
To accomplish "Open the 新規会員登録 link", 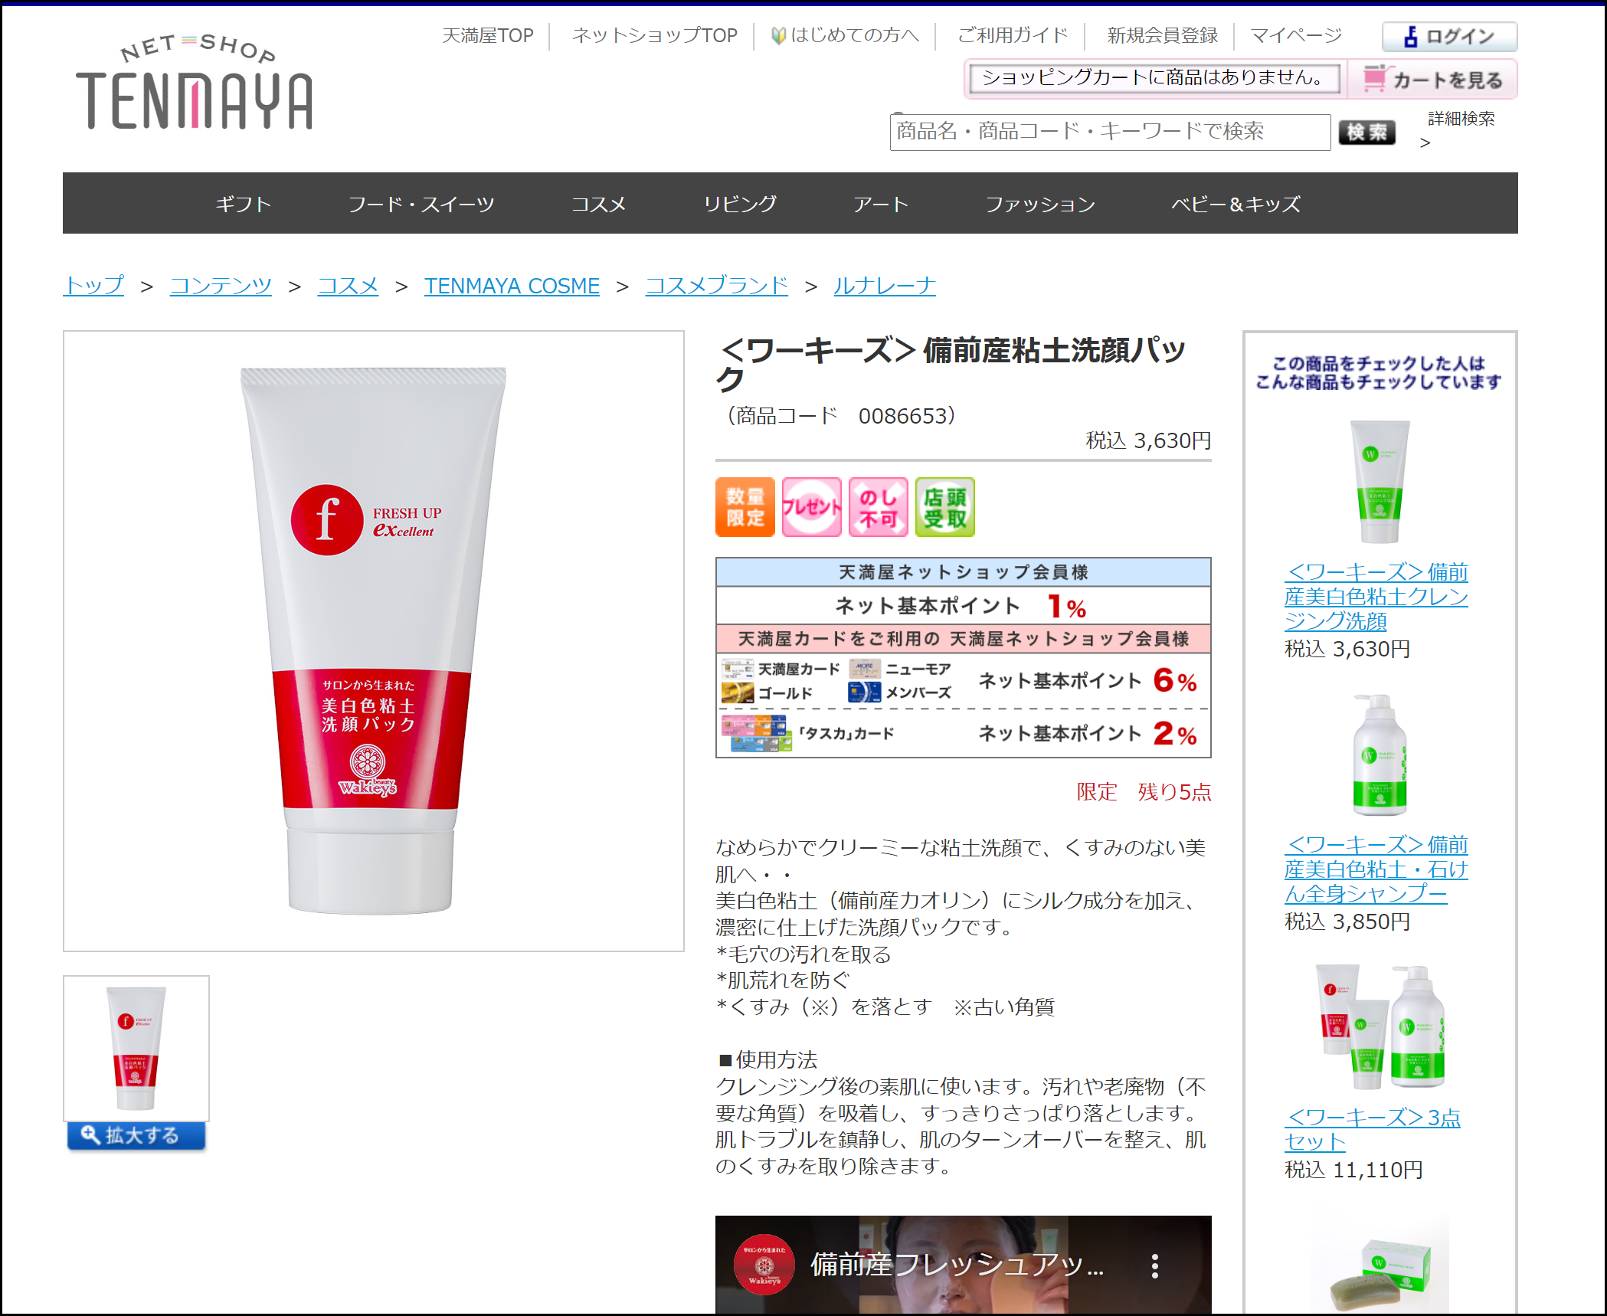I will coord(1163,36).
